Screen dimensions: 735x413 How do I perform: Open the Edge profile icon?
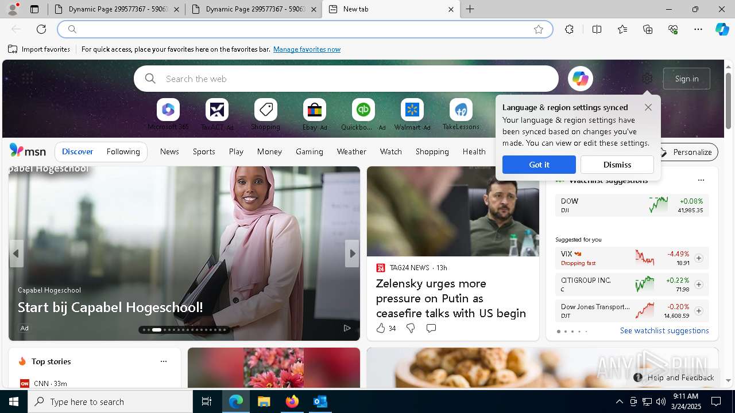(12, 9)
